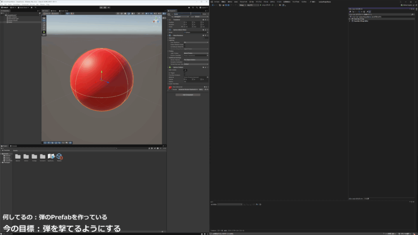Screen dimensions: 418x235
Task: Switch to the Console tab
Action: coord(14,146)
